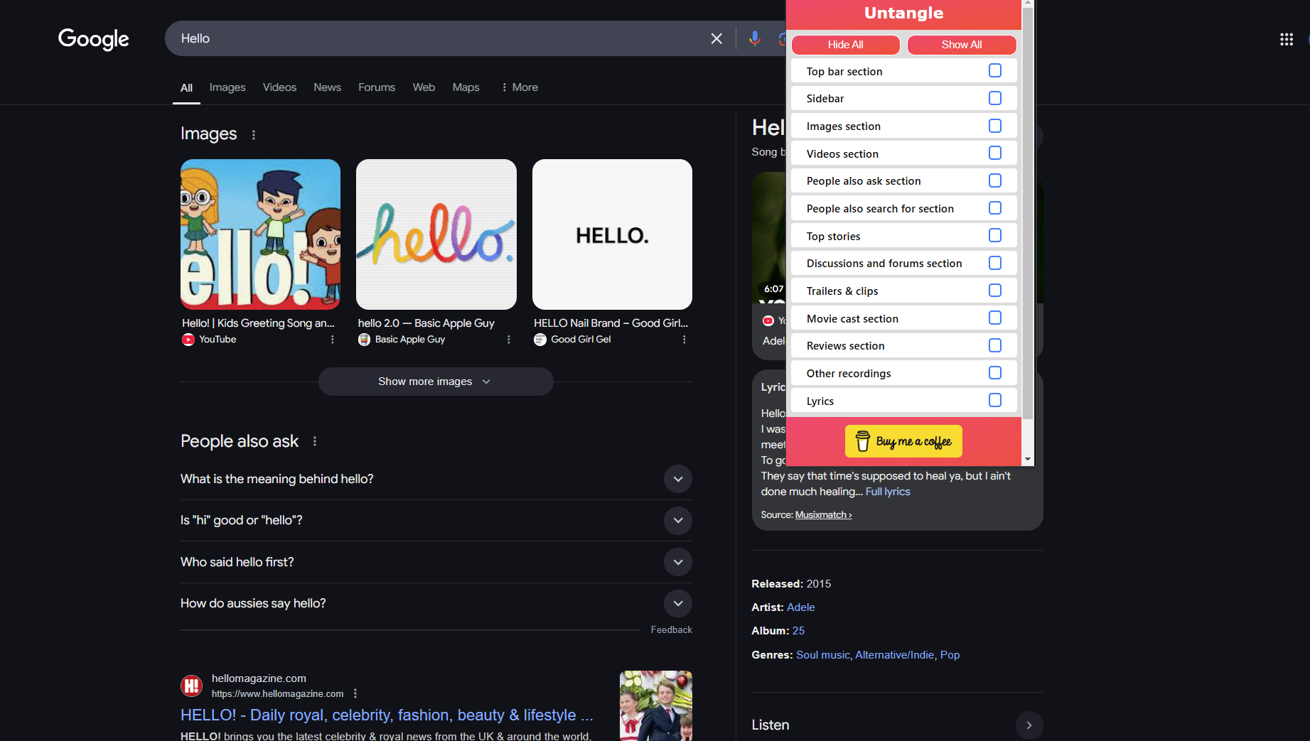The height and width of the screenshot is (741, 1310).
Task: Expand Show more images
Action: tap(435, 382)
